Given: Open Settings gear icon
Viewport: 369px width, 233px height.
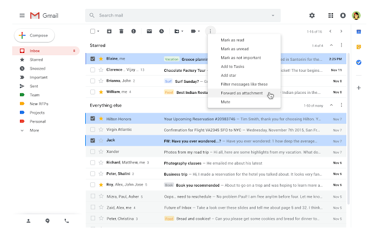Looking at the screenshot, I should tap(312, 15).
